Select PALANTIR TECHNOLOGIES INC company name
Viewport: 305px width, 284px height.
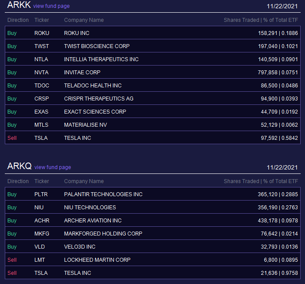point(103,194)
